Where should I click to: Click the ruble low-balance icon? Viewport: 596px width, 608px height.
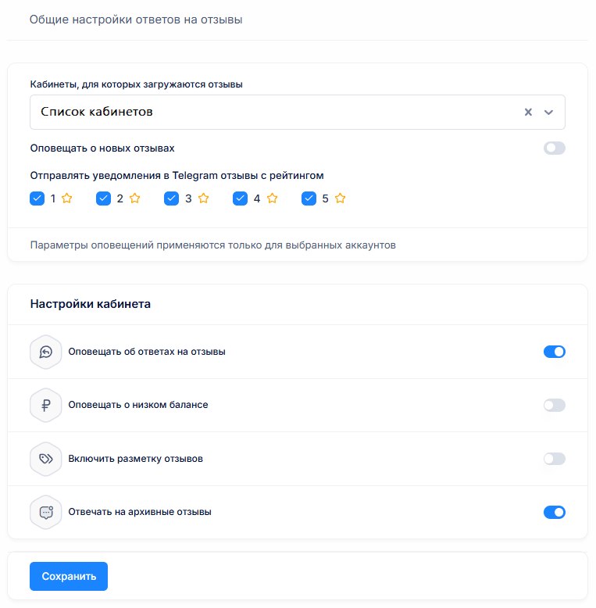pyautogui.click(x=45, y=406)
